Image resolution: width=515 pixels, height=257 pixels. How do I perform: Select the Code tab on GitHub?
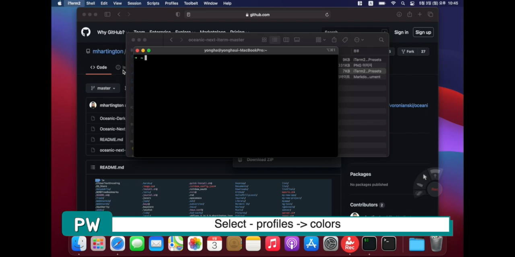coord(99,67)
